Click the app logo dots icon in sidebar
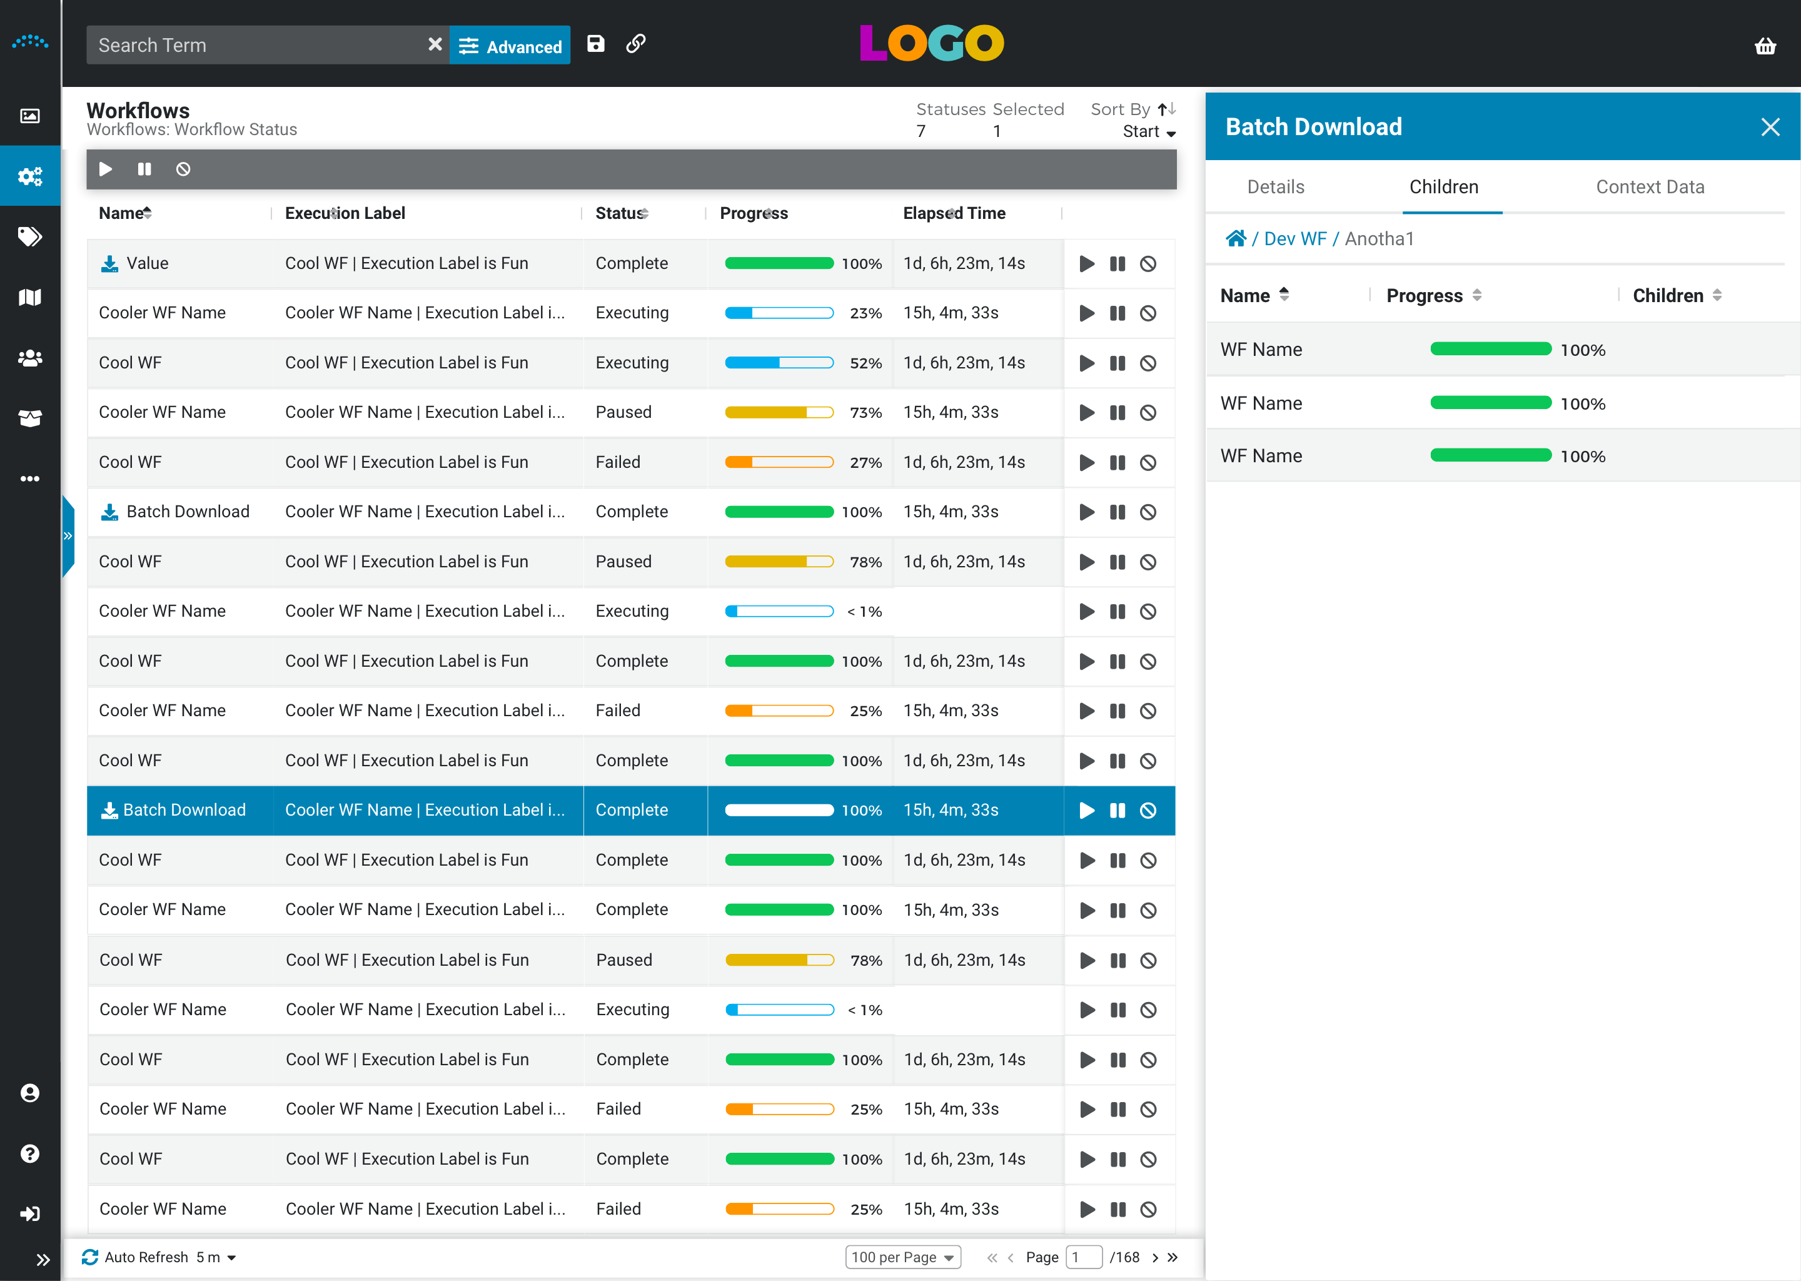 (x=30, y=42)
